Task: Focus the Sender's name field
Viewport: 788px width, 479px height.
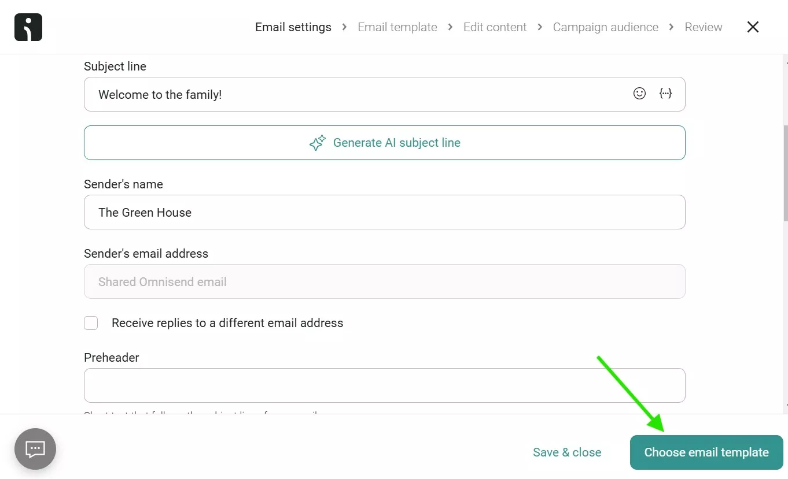Action: [x=385, y=212]
